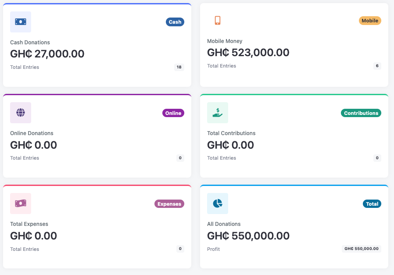Screen dimensions: 394x275
Task: Open the Total Expenses card title
Action: click(x=29, y=224)
